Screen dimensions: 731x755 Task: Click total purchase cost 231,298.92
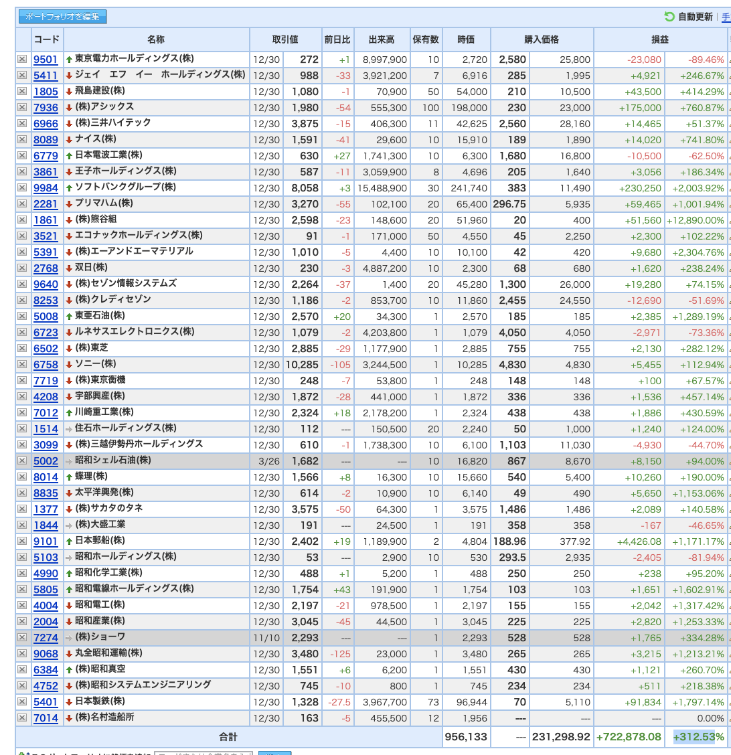click(x=561, y=737)
